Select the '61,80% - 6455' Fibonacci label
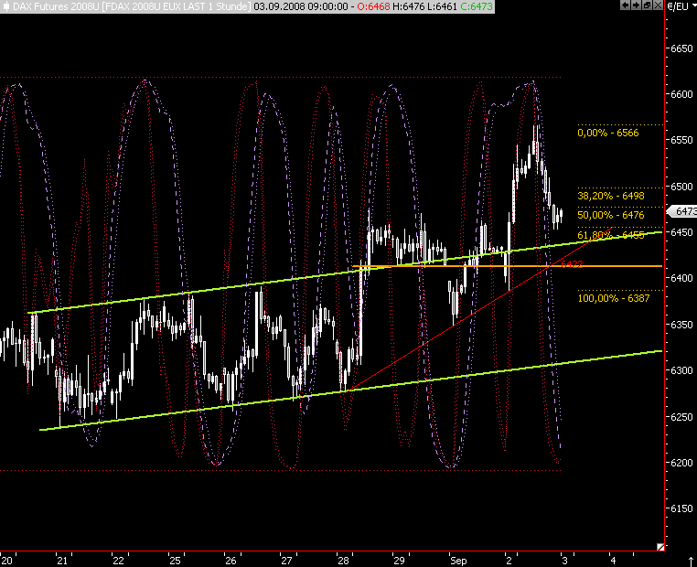The image size is (697, 567). click(x=610, y=235)
